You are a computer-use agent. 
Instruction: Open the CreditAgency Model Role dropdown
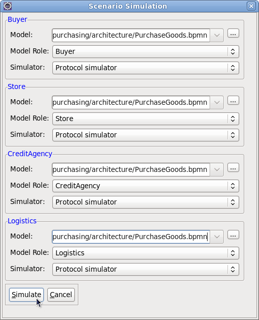click(146, 186)
